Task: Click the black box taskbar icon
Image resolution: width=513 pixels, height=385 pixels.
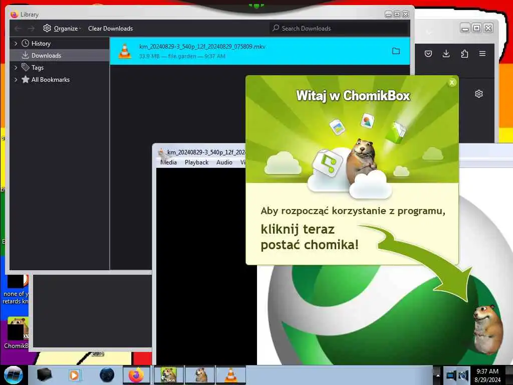Action: [44, 375]
